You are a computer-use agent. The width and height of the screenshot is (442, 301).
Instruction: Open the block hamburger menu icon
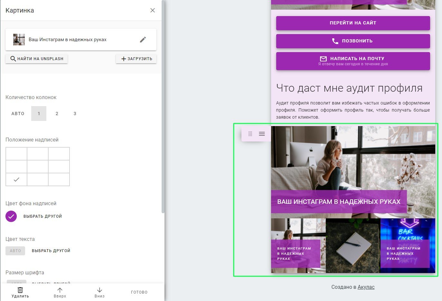(262, 134)
